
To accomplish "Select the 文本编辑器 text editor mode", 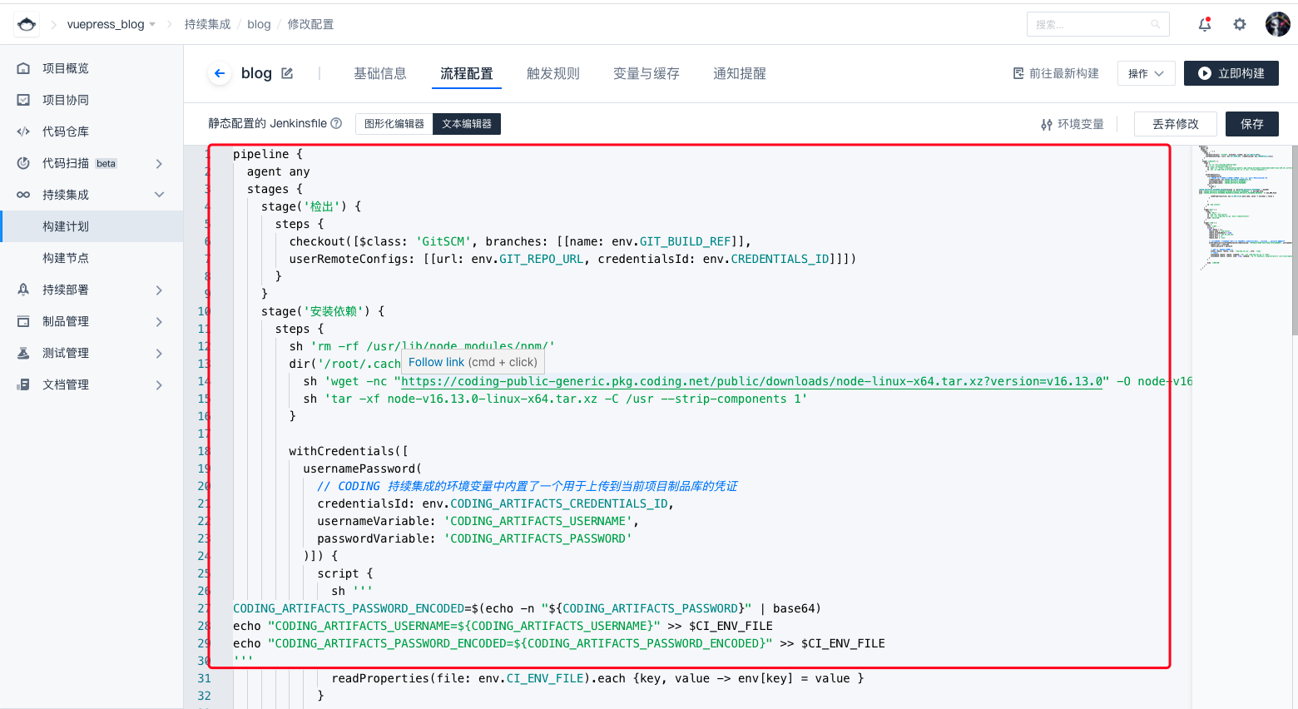I will [467, 124].
